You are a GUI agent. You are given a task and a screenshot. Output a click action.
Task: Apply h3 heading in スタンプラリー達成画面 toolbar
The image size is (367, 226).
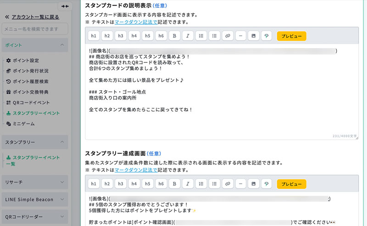tap(120, 184)
